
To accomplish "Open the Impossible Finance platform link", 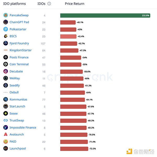I will [23, 128].
